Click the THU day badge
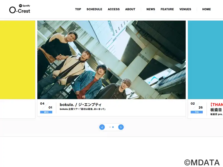The image size is (223, 167). pyautogui.click(x=197, y=112)
